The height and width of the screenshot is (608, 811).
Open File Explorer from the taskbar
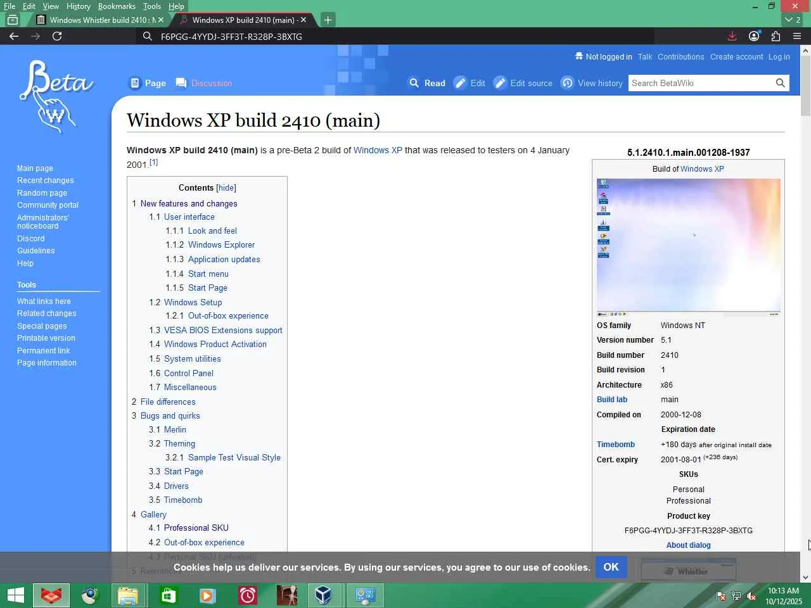tap(128, 595)
